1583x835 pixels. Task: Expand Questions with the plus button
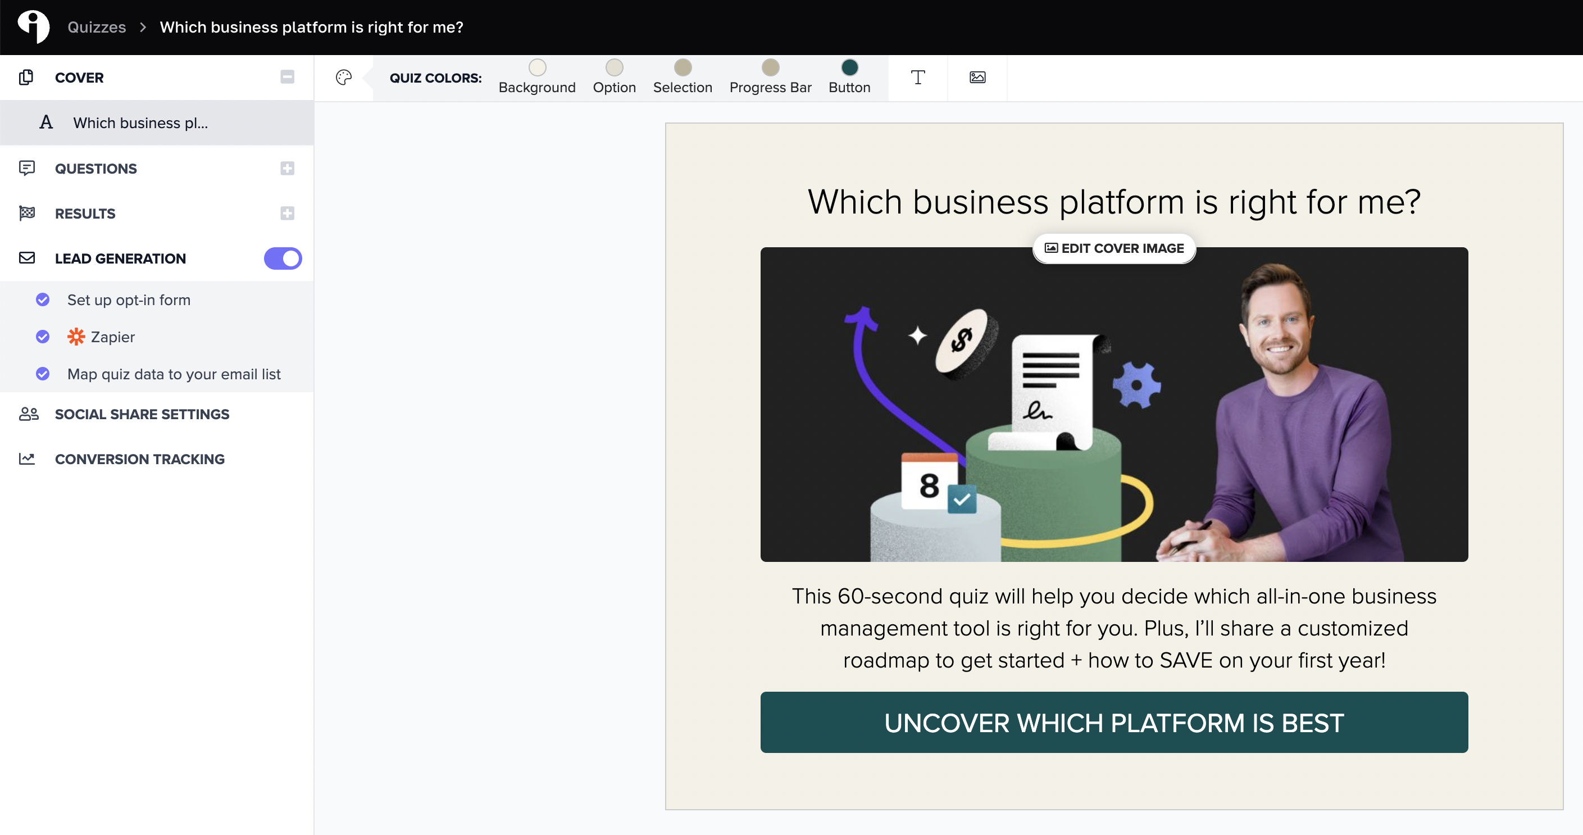click(287, 168)
